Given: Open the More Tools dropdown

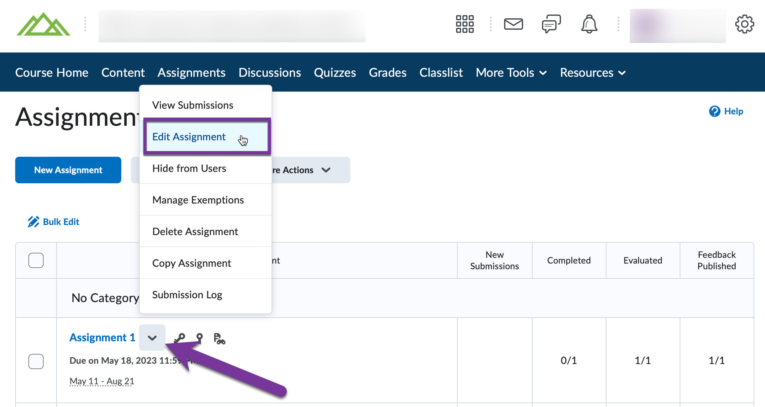Looking at the screenshot, I should click(x=510, y=72).
